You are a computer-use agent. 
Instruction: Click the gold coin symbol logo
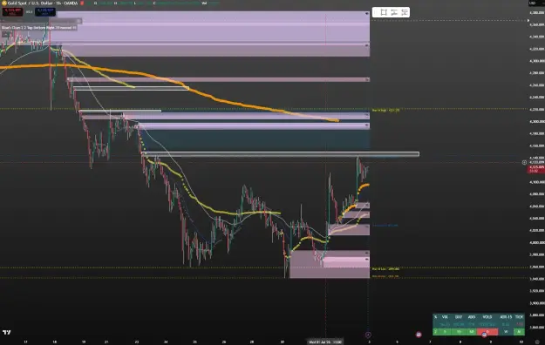coord(3,3)
